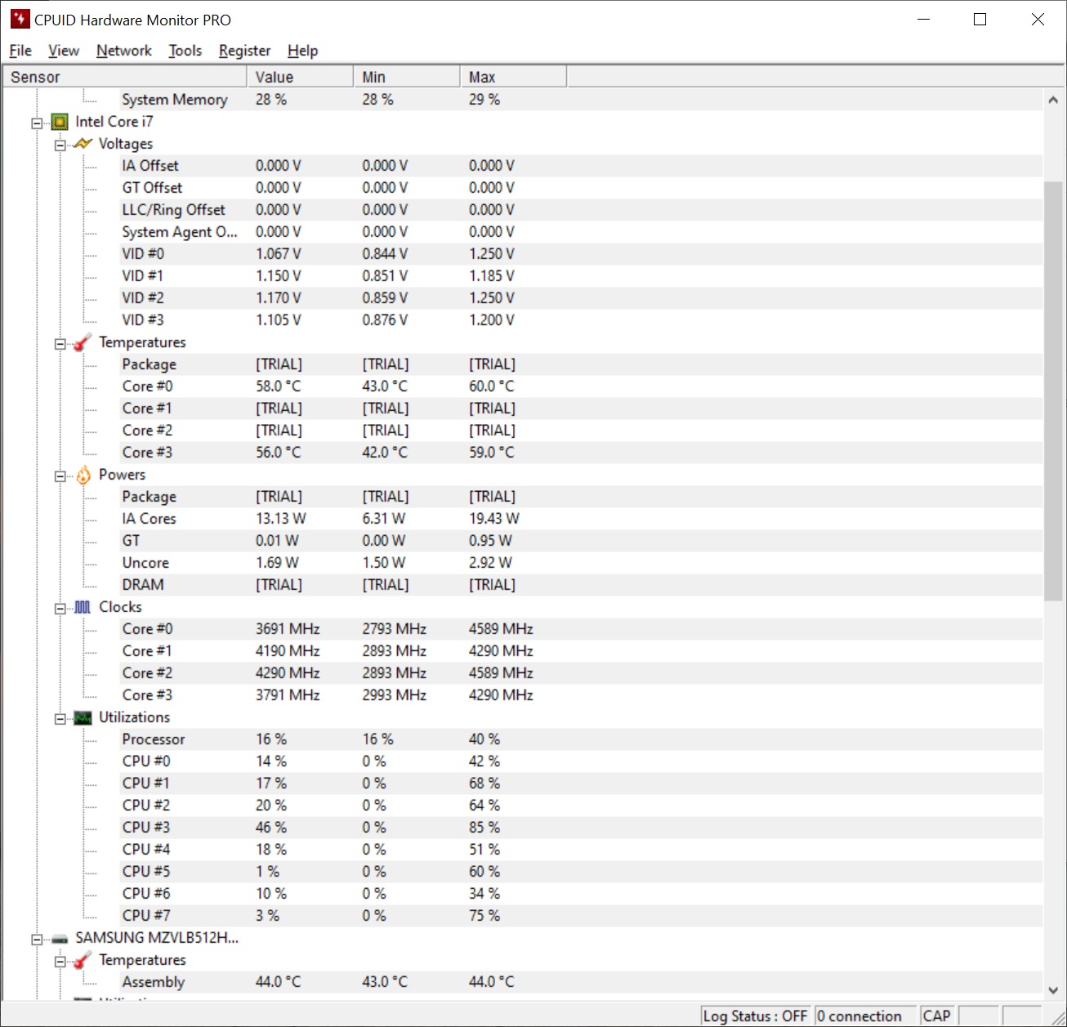
Task: Click the Clocks waveform icon
Action: [83, 607]
